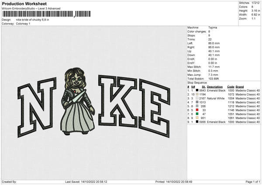
Task: Click the 'Created By:' footer label
Action: 9,182
